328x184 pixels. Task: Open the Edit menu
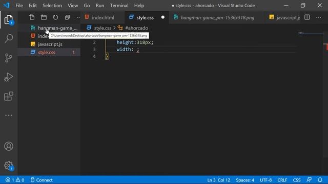coord(33,6)
